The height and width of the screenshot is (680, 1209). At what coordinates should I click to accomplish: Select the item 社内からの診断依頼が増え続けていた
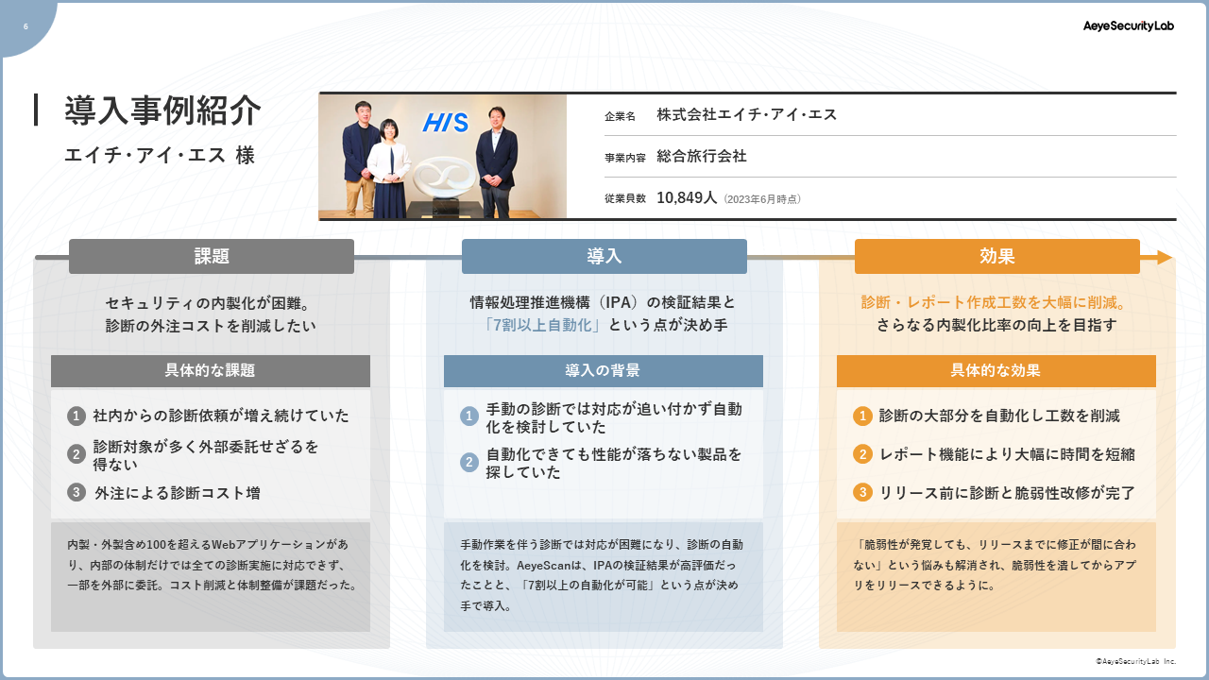[221, 416]
